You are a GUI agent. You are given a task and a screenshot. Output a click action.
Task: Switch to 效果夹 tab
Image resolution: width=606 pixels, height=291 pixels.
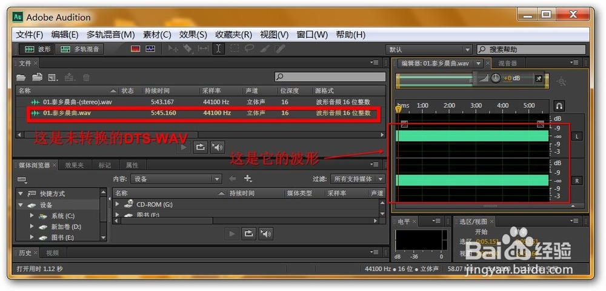tap(74, 165)
